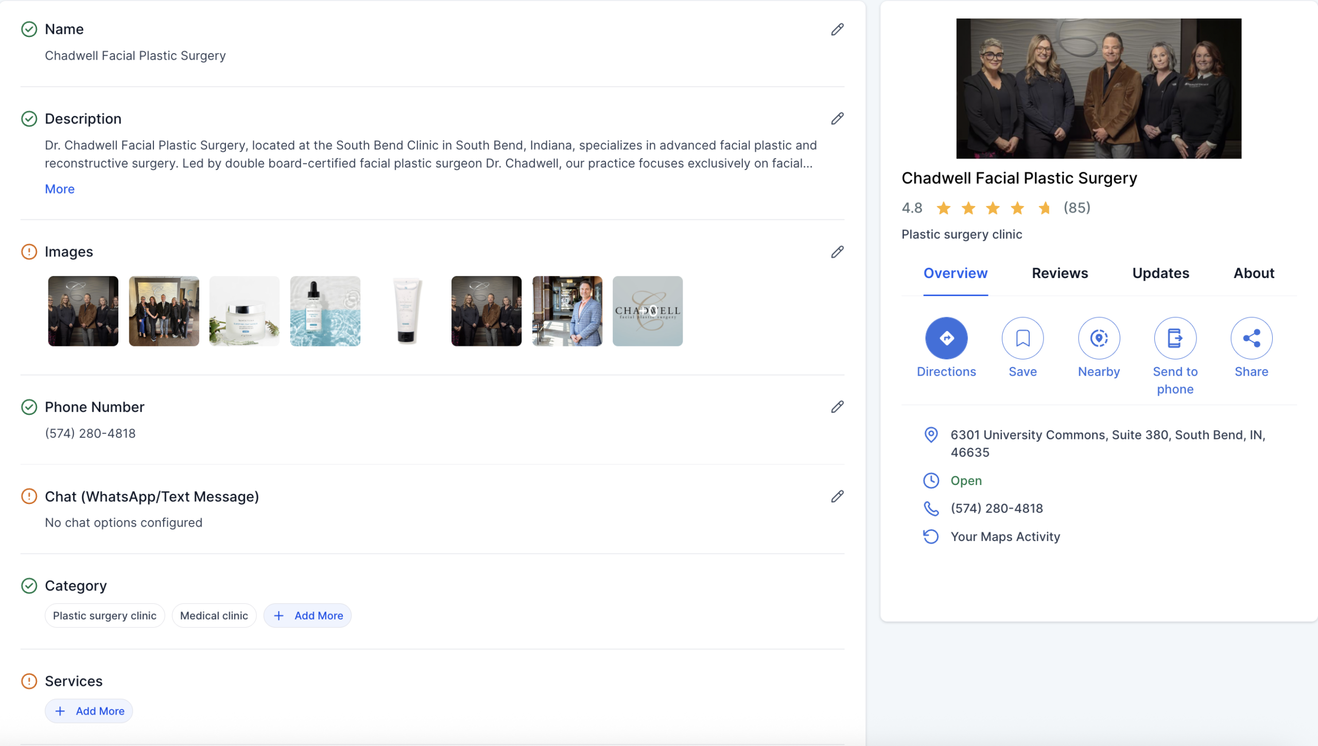
Task: Click the orange warning icon beside Chat
Action: pyautogui.click(x=29, y=496)
